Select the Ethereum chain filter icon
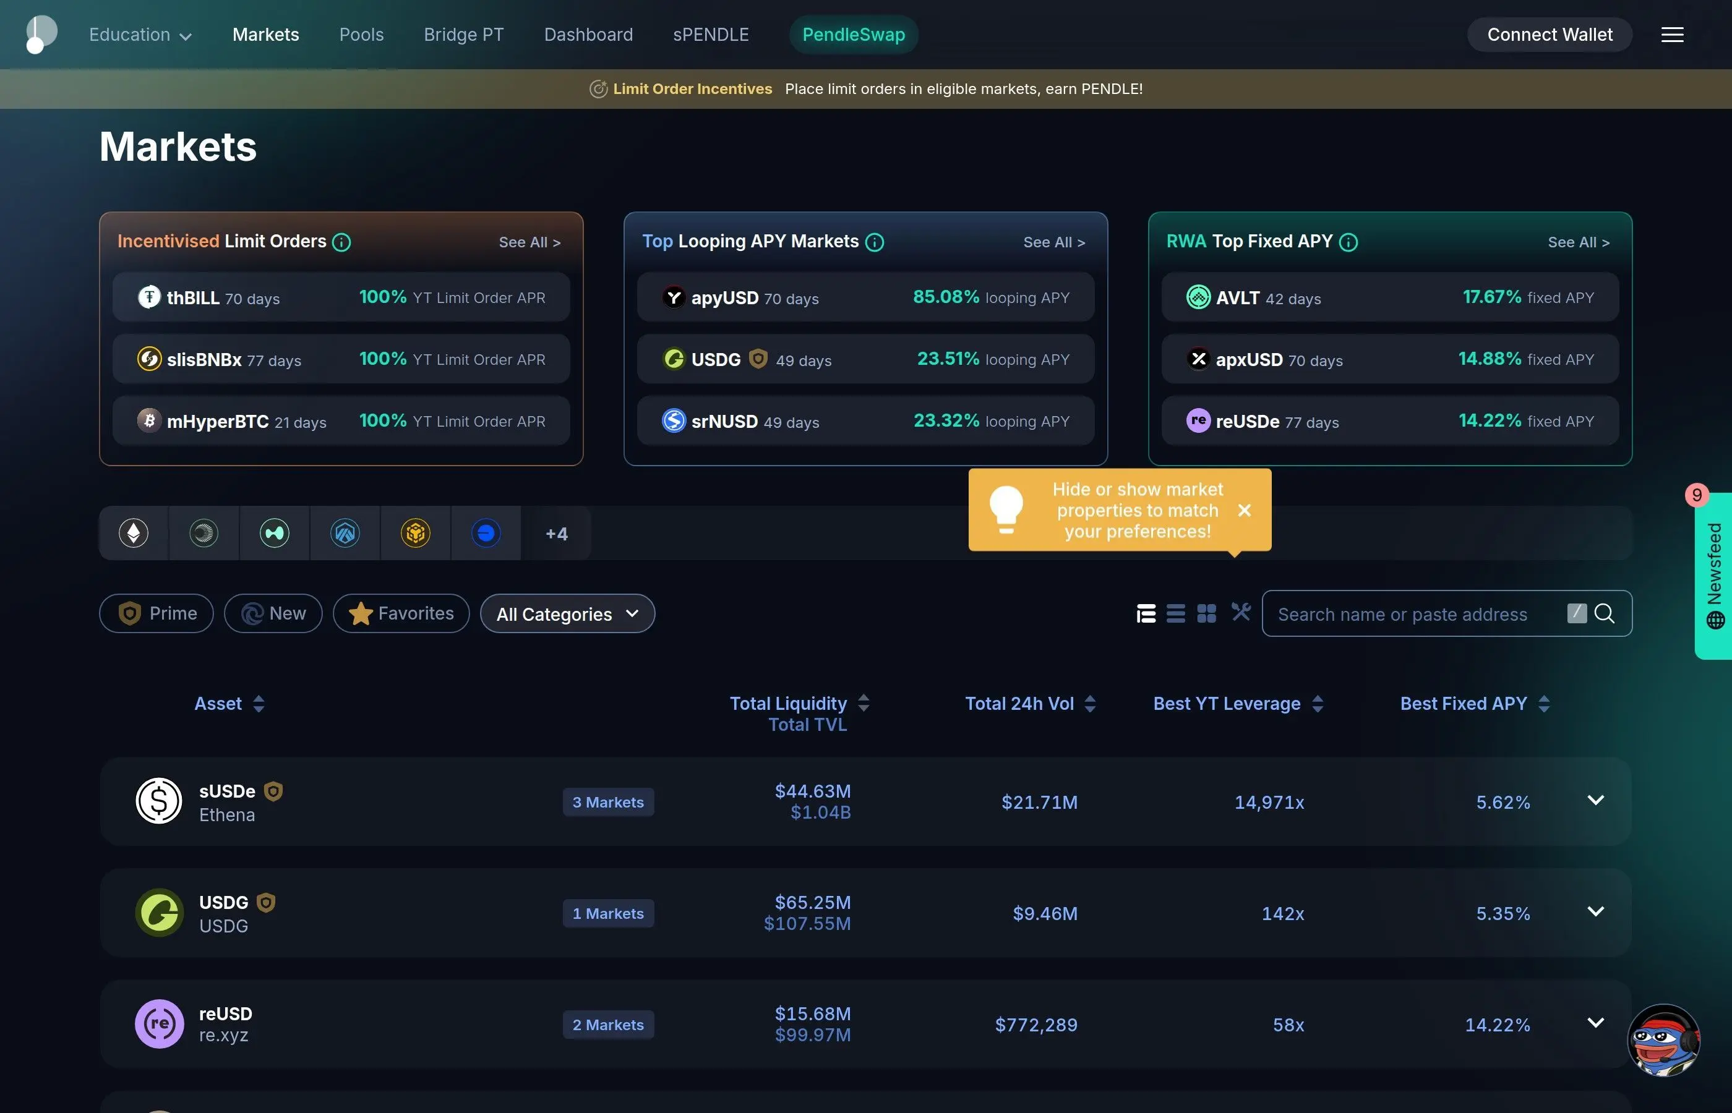Screen dimensions: 1732x1113 (x=134, y=534)
